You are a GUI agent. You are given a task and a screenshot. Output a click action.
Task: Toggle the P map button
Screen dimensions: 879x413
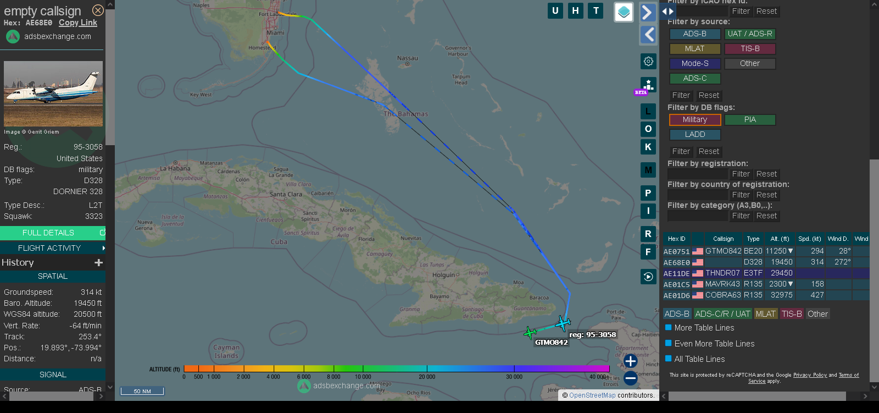[648, 193]
